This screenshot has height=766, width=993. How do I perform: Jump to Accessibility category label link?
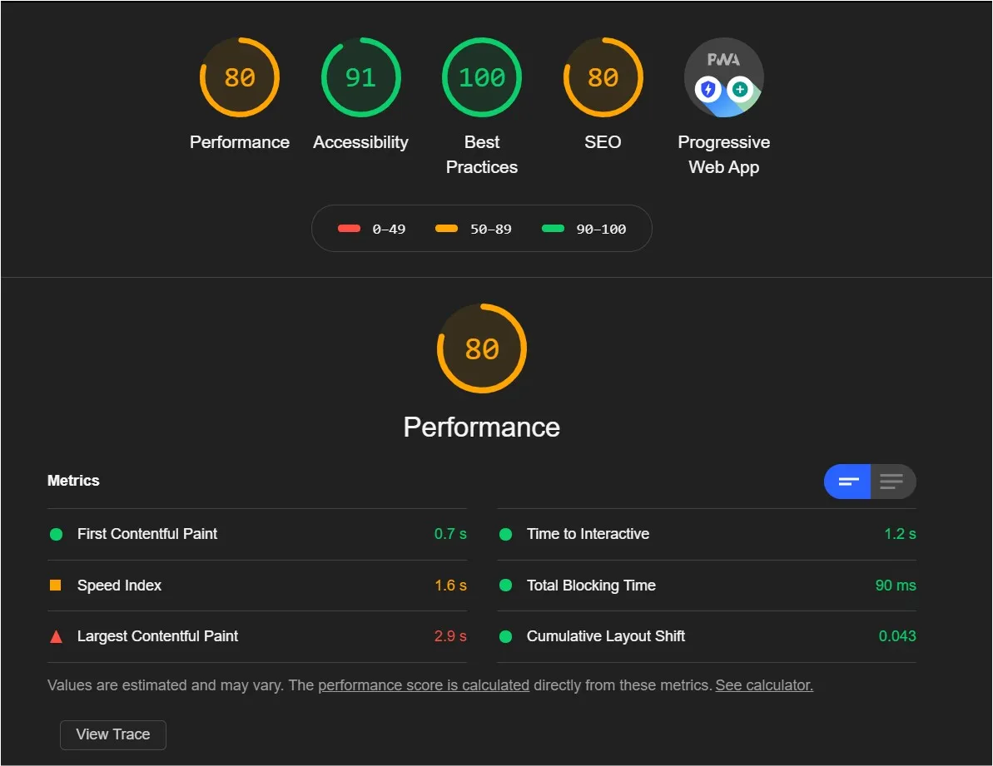(x=361, y=142)
